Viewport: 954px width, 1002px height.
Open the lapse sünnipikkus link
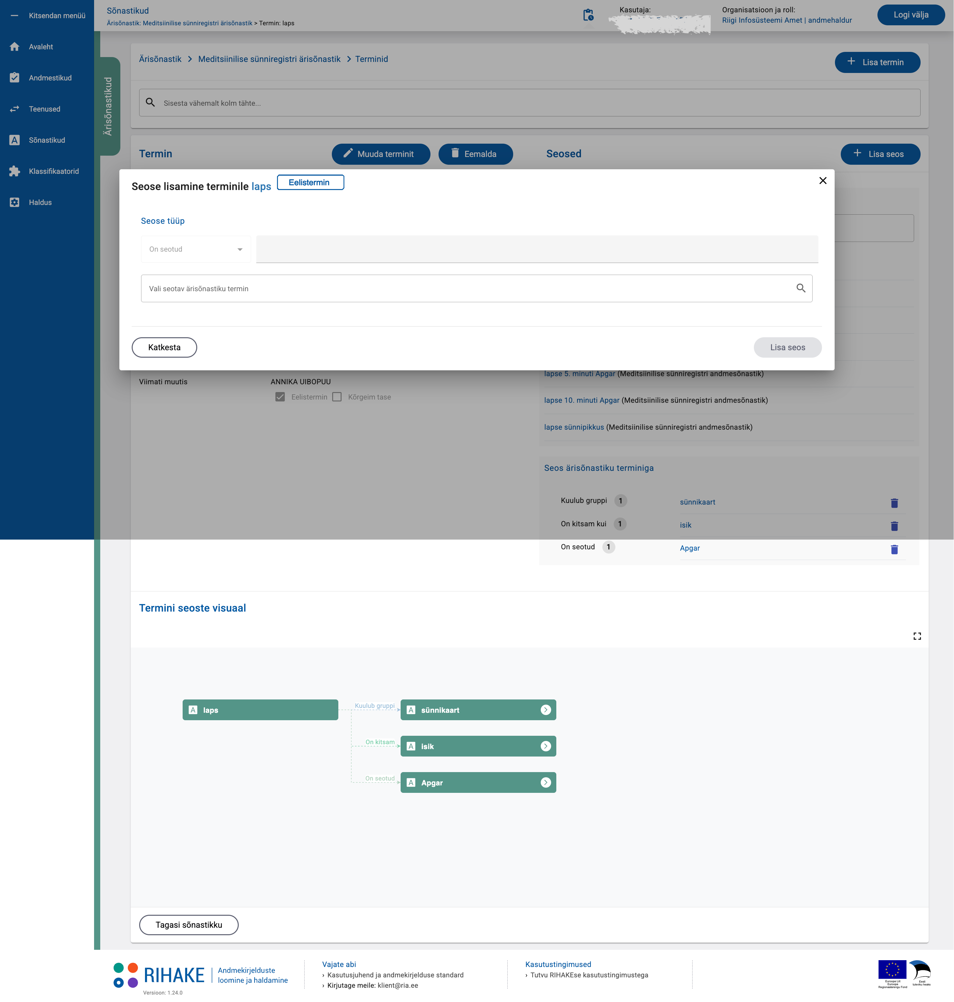(574, 427)
